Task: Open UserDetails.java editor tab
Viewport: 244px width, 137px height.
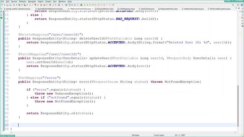Action: (146, 9)
